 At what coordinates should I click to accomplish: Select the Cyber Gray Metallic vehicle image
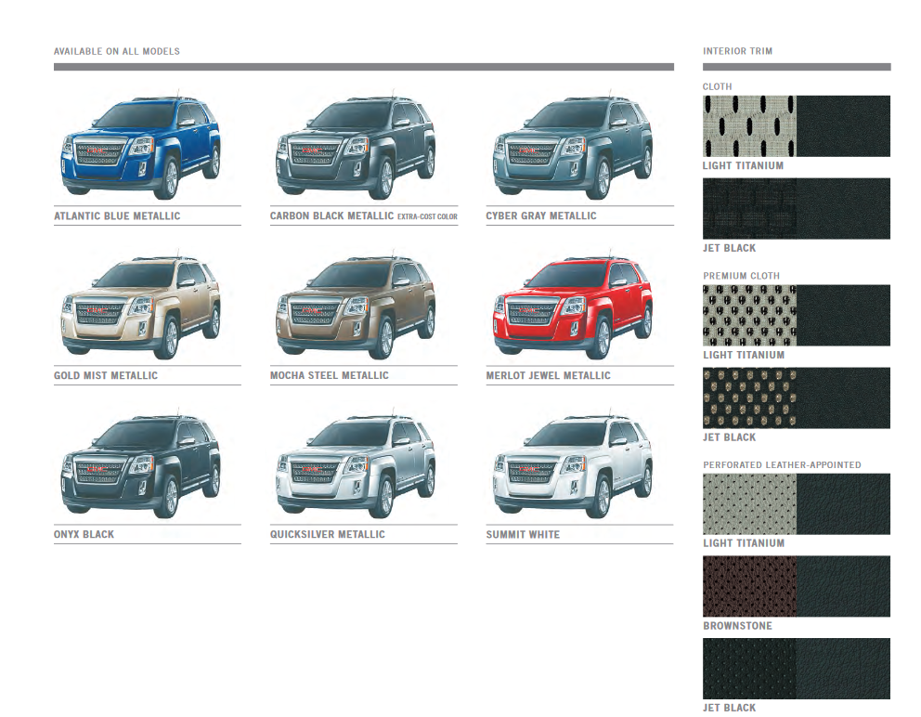(x=573, y=147)
